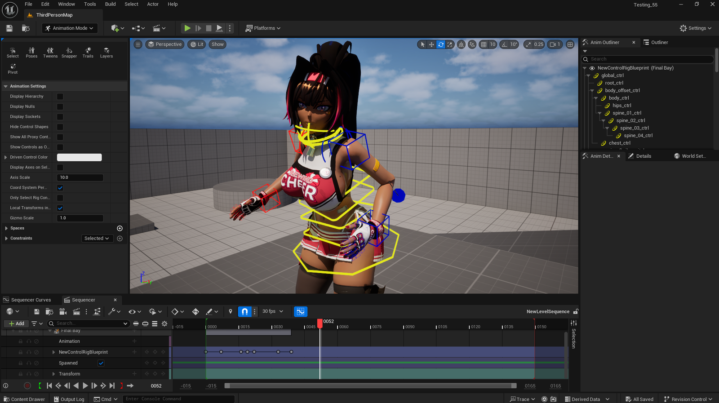Click the Sequencer record button
The height and width of the screenshot is (403, 719).
point(27,385)
